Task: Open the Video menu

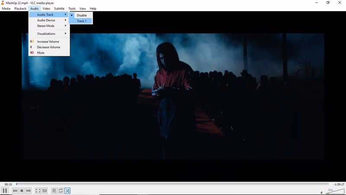Action: (46, 9)
